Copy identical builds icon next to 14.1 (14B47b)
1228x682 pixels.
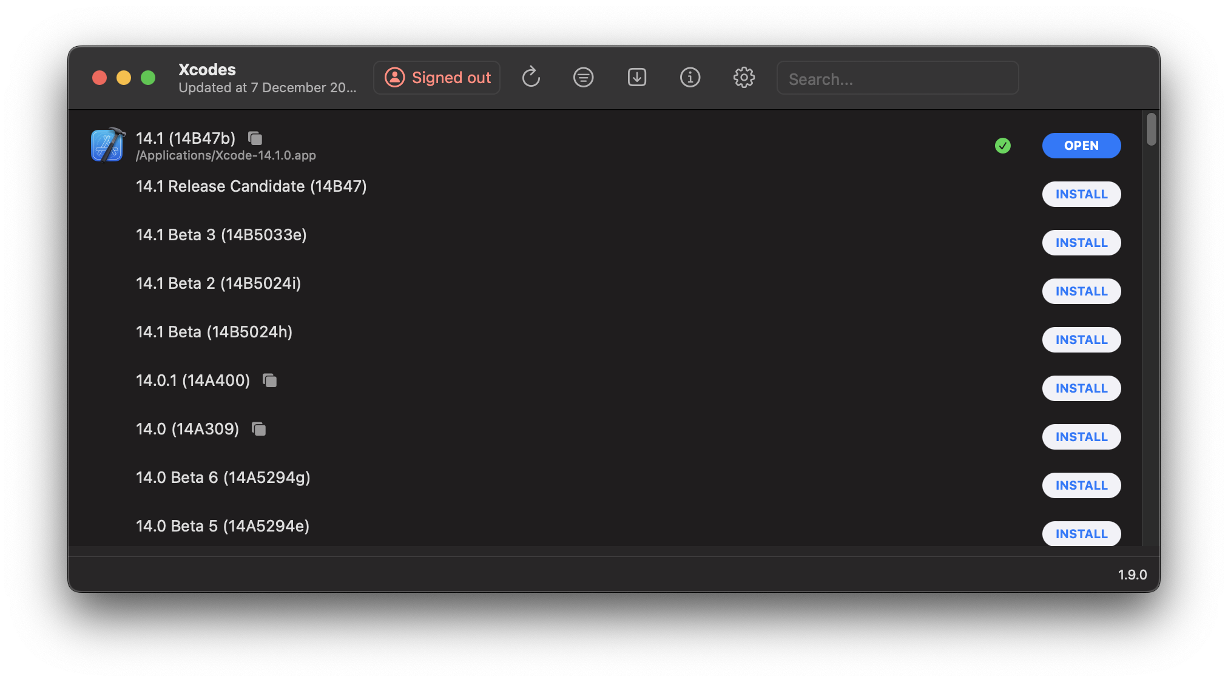pos(255,138)
